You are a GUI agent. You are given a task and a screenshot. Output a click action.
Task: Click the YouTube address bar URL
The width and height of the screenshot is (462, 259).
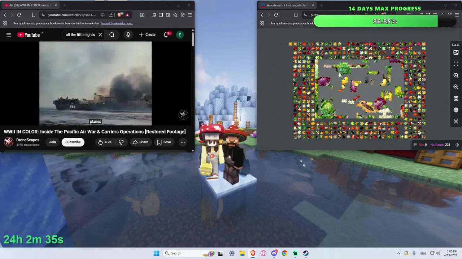tap(72, 15)
